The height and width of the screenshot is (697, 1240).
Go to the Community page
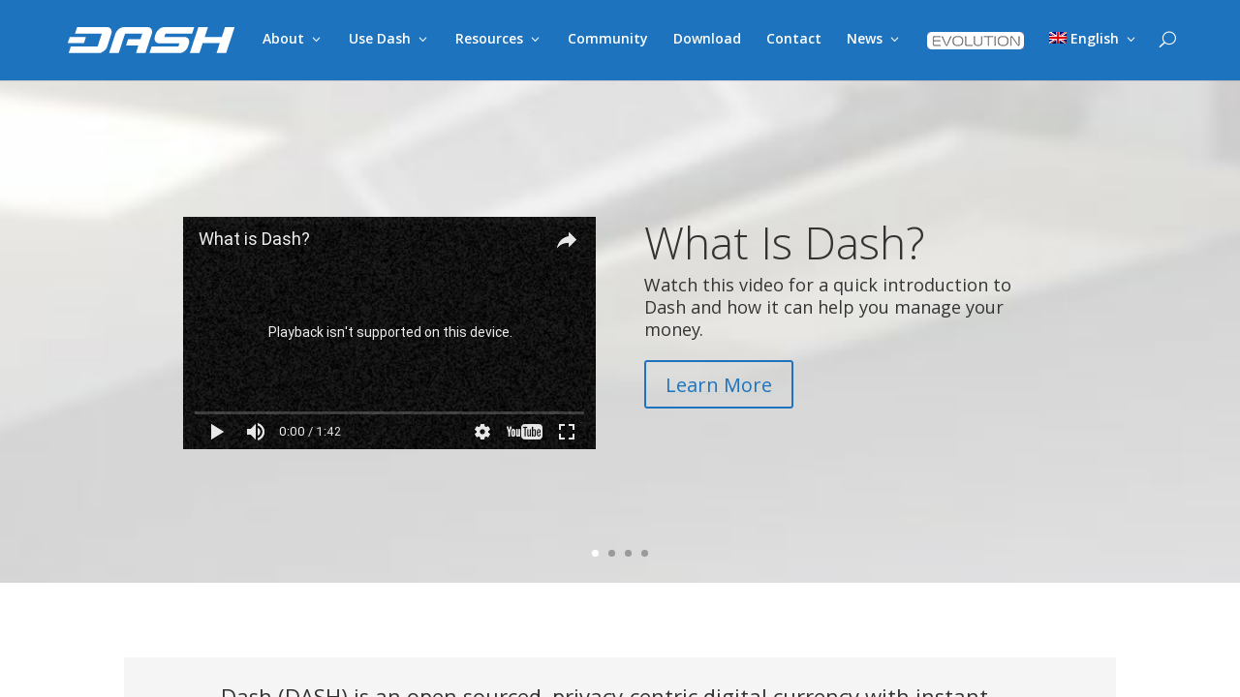pos(607,39)
